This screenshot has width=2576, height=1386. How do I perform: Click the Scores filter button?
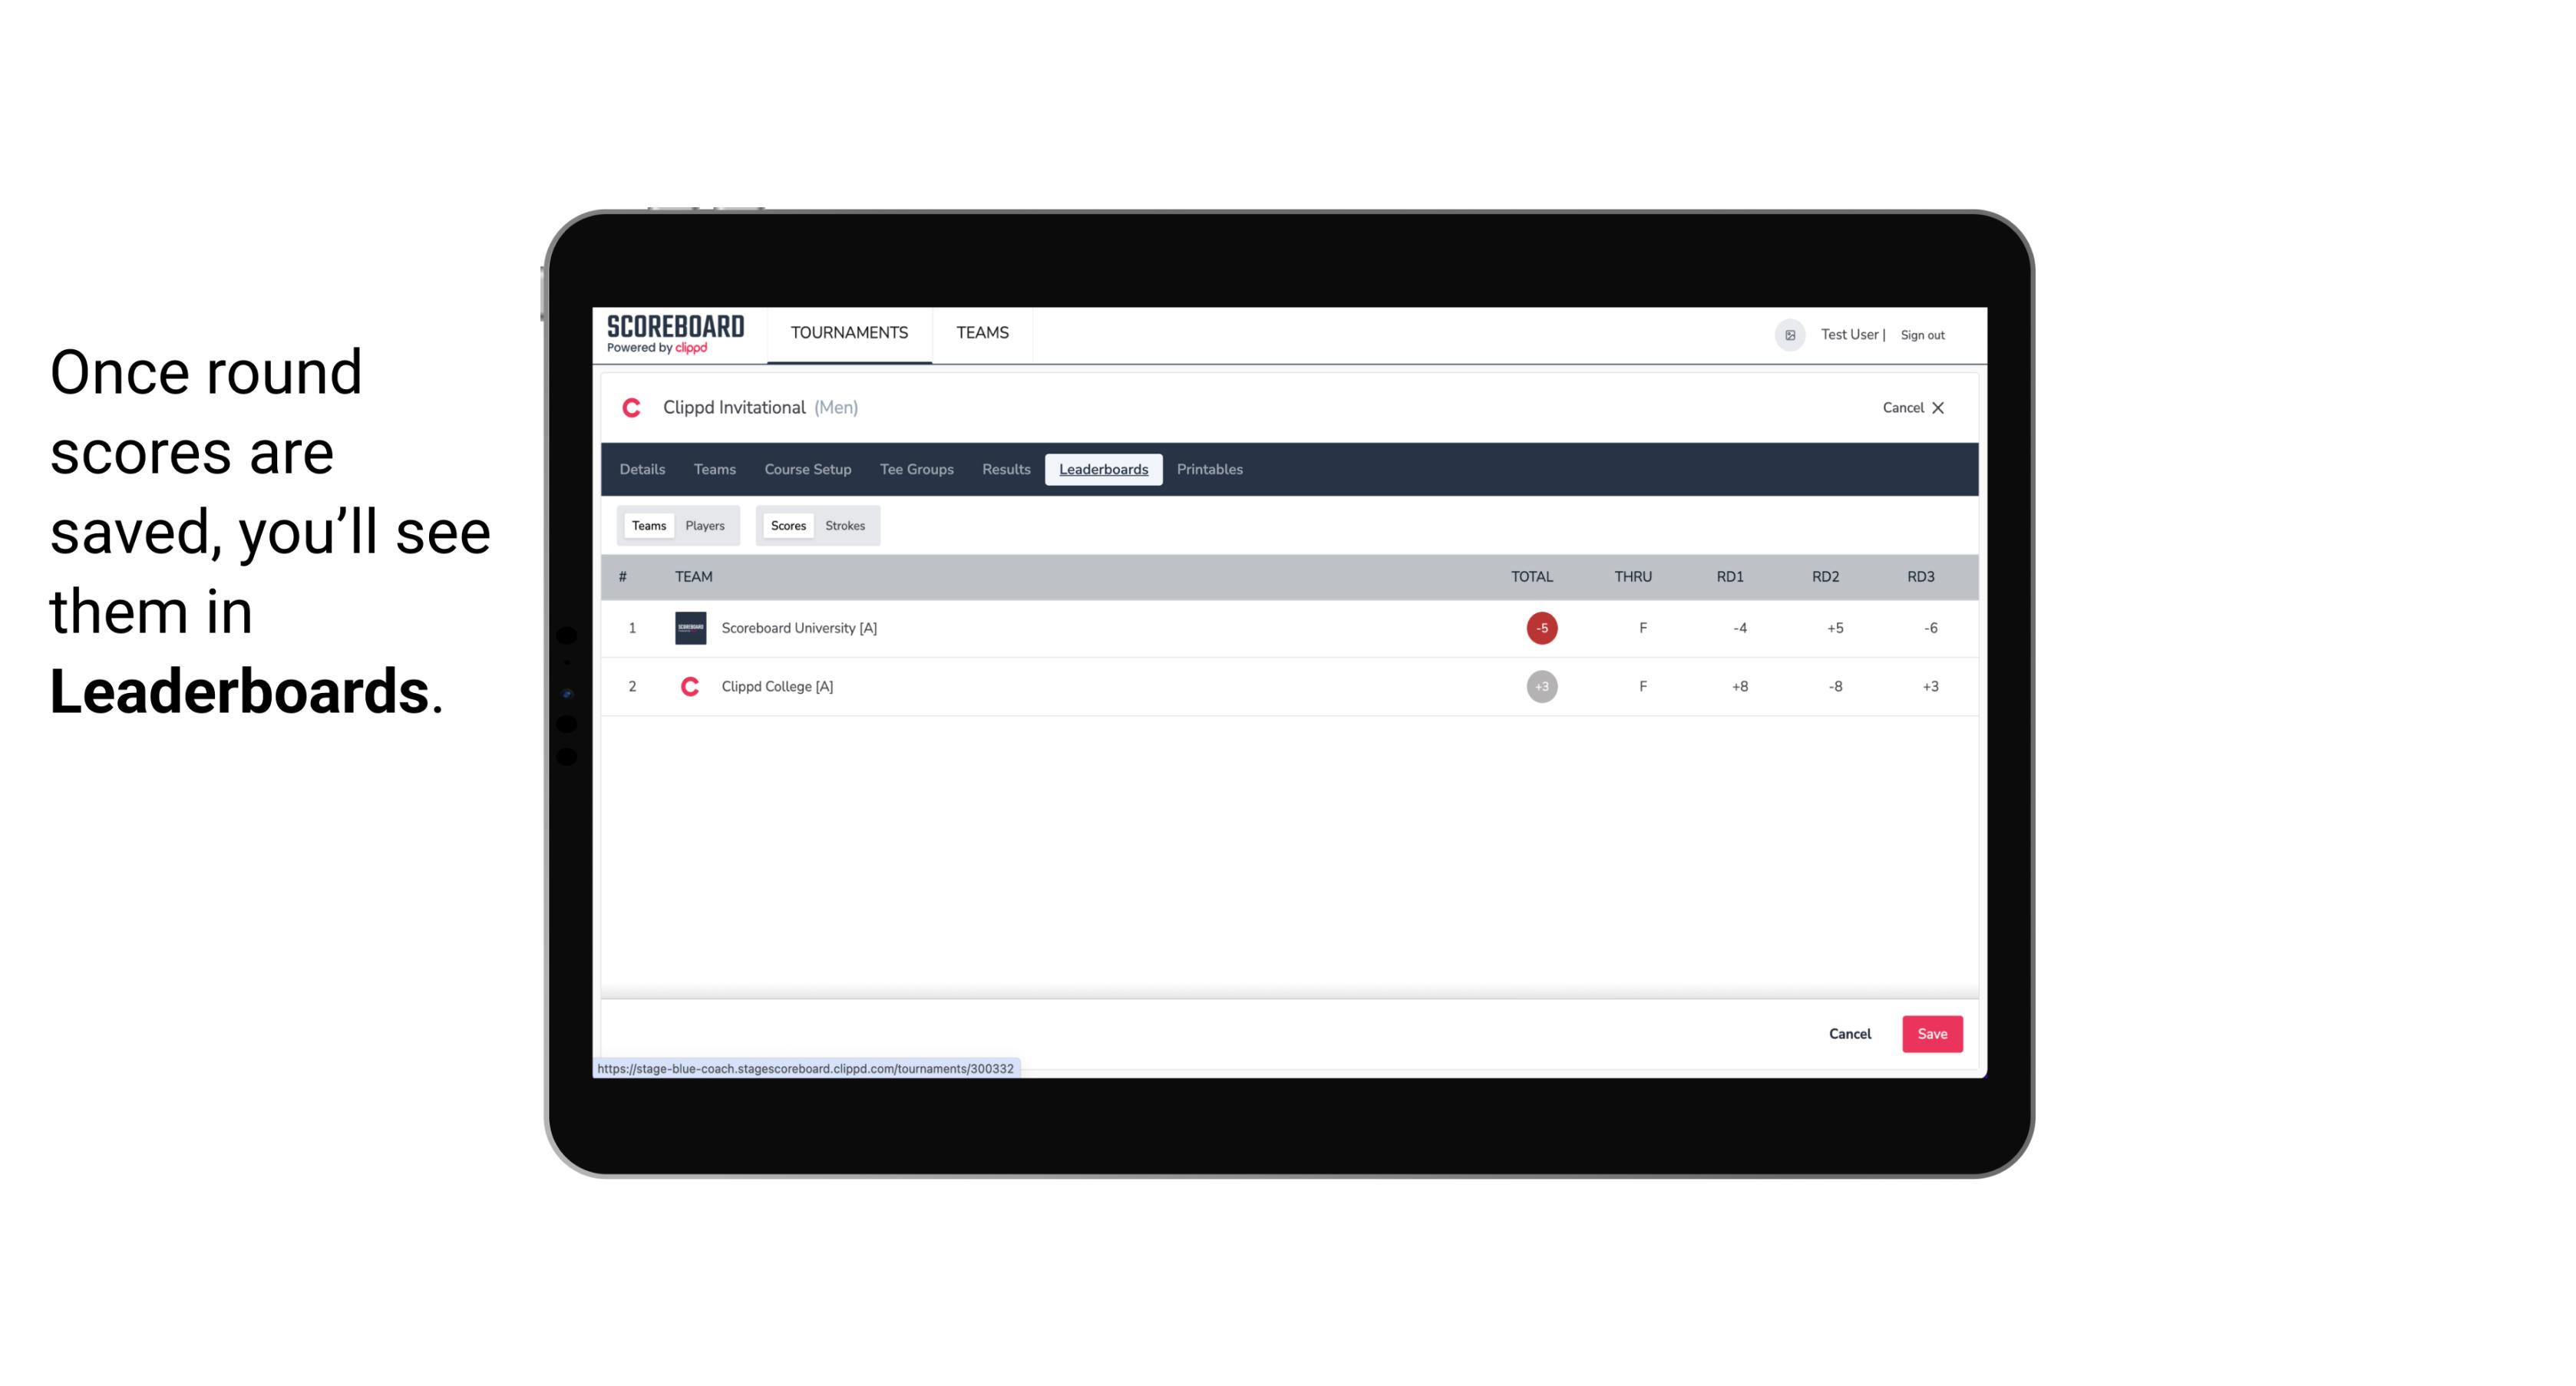787,524
